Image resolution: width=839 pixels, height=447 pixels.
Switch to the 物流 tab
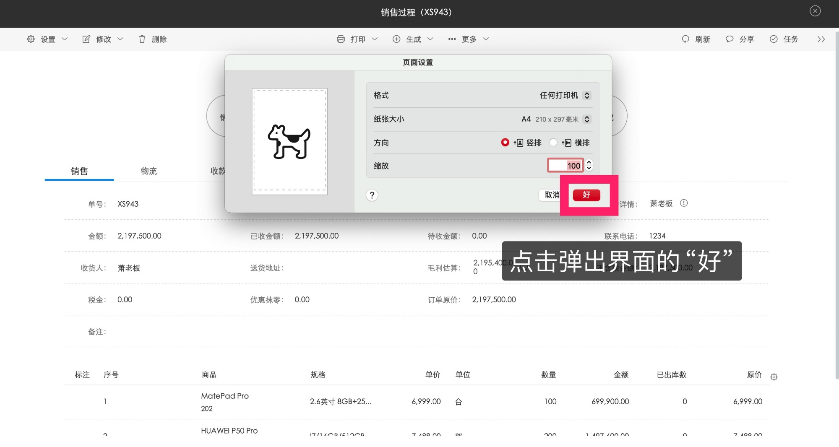149,171
